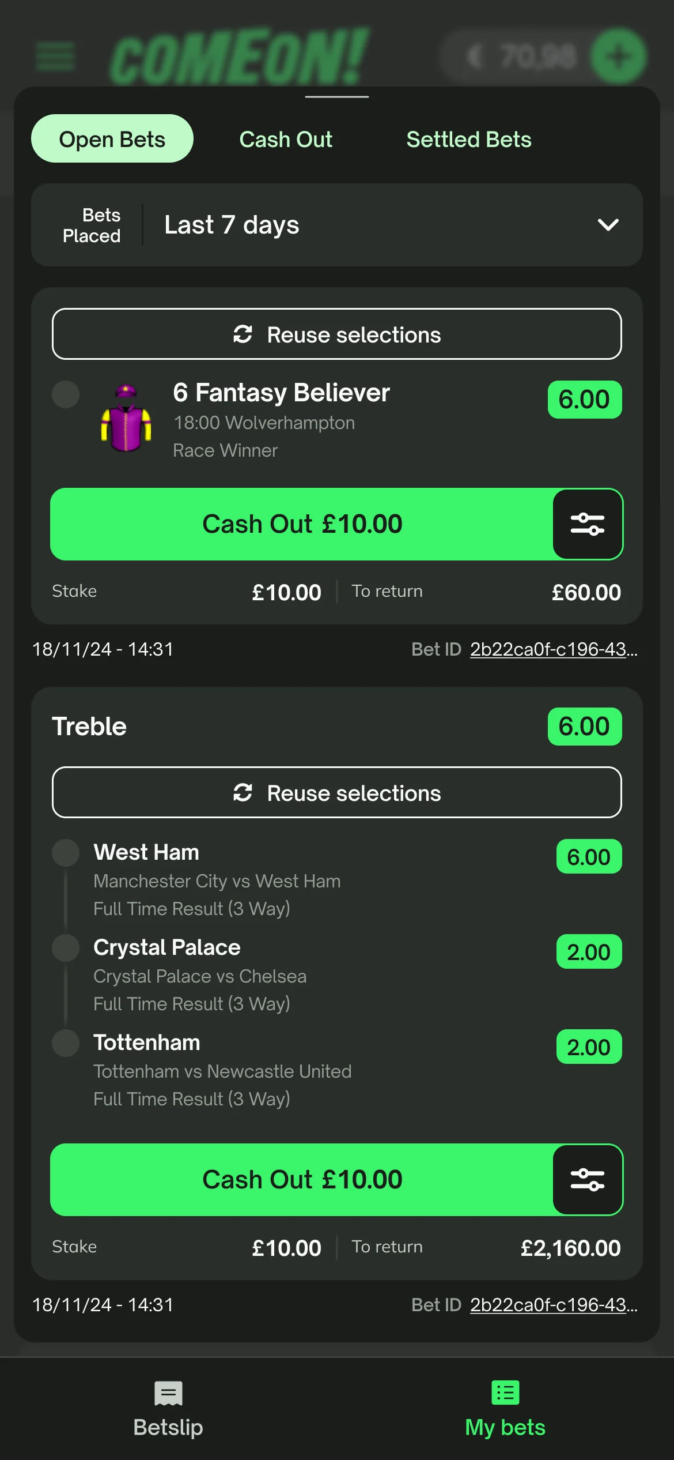Select the Tottenham selection circle
The height and width of the screenshot is (1460, 674).
click(x=66, y=1043)
